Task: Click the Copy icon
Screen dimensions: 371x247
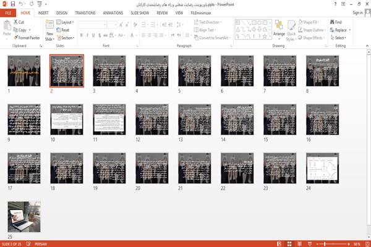Action: point(15,30)
